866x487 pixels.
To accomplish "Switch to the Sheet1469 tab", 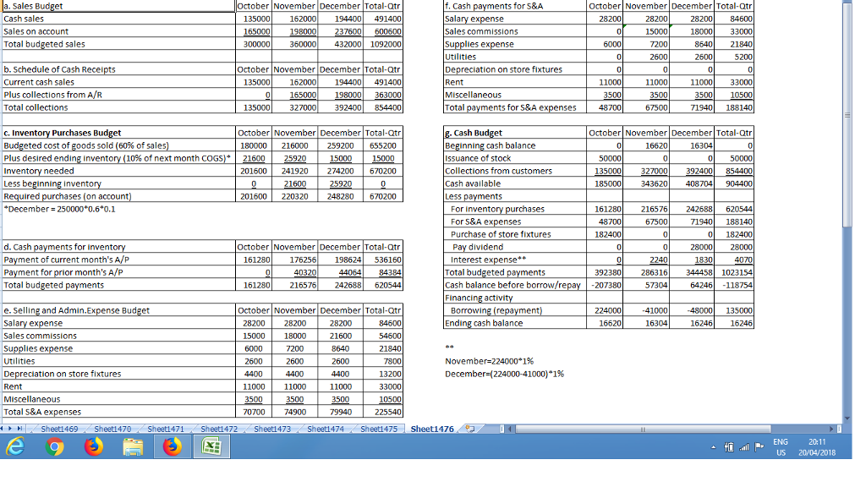I will 61,429.
